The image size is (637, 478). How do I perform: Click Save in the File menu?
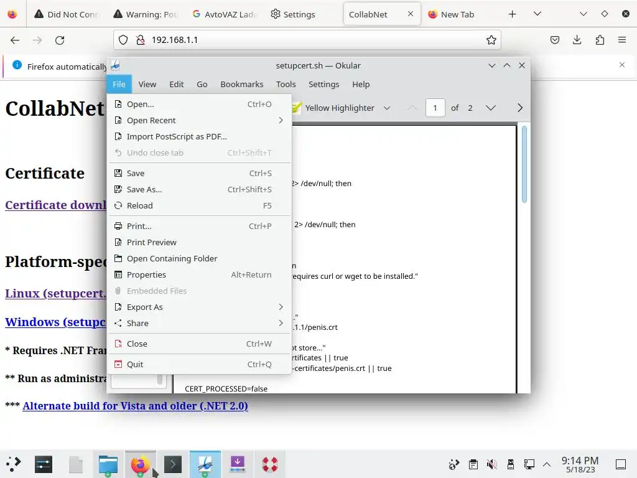coord(199,173)
